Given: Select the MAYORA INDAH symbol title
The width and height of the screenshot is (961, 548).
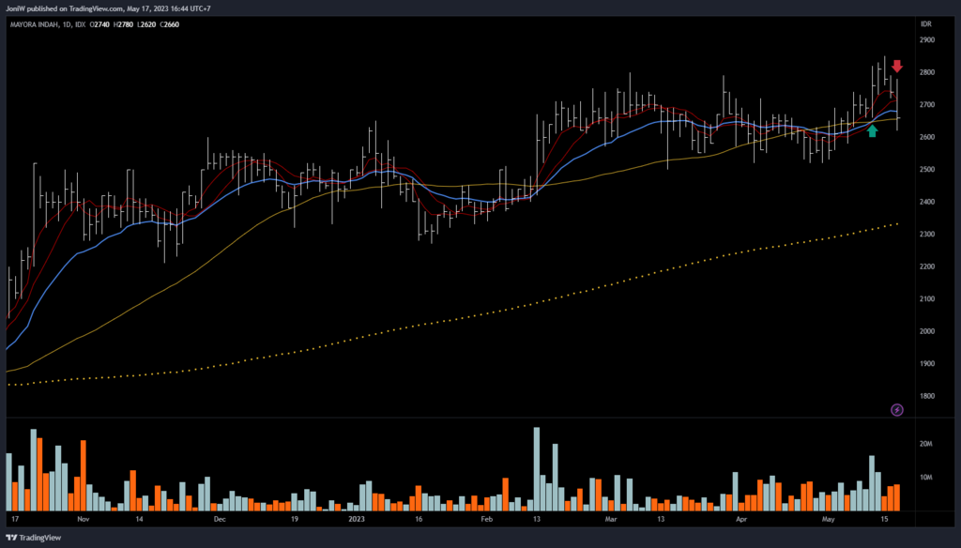Looking at the screenshot, I should click(x=34, y=23).
